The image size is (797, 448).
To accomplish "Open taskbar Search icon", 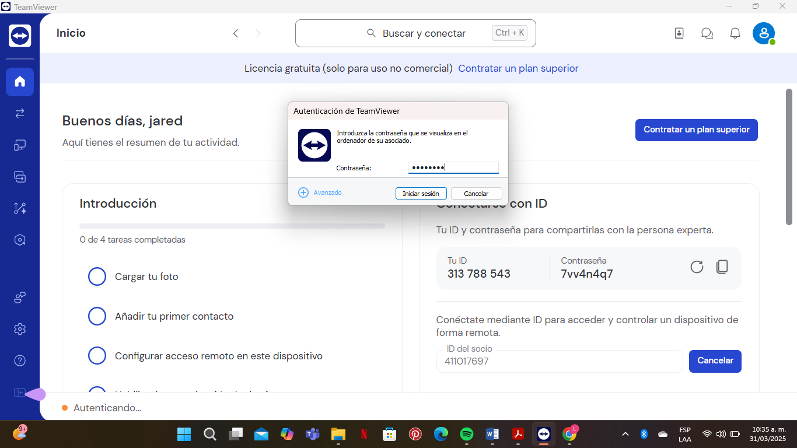I will (x=209, y=434).
